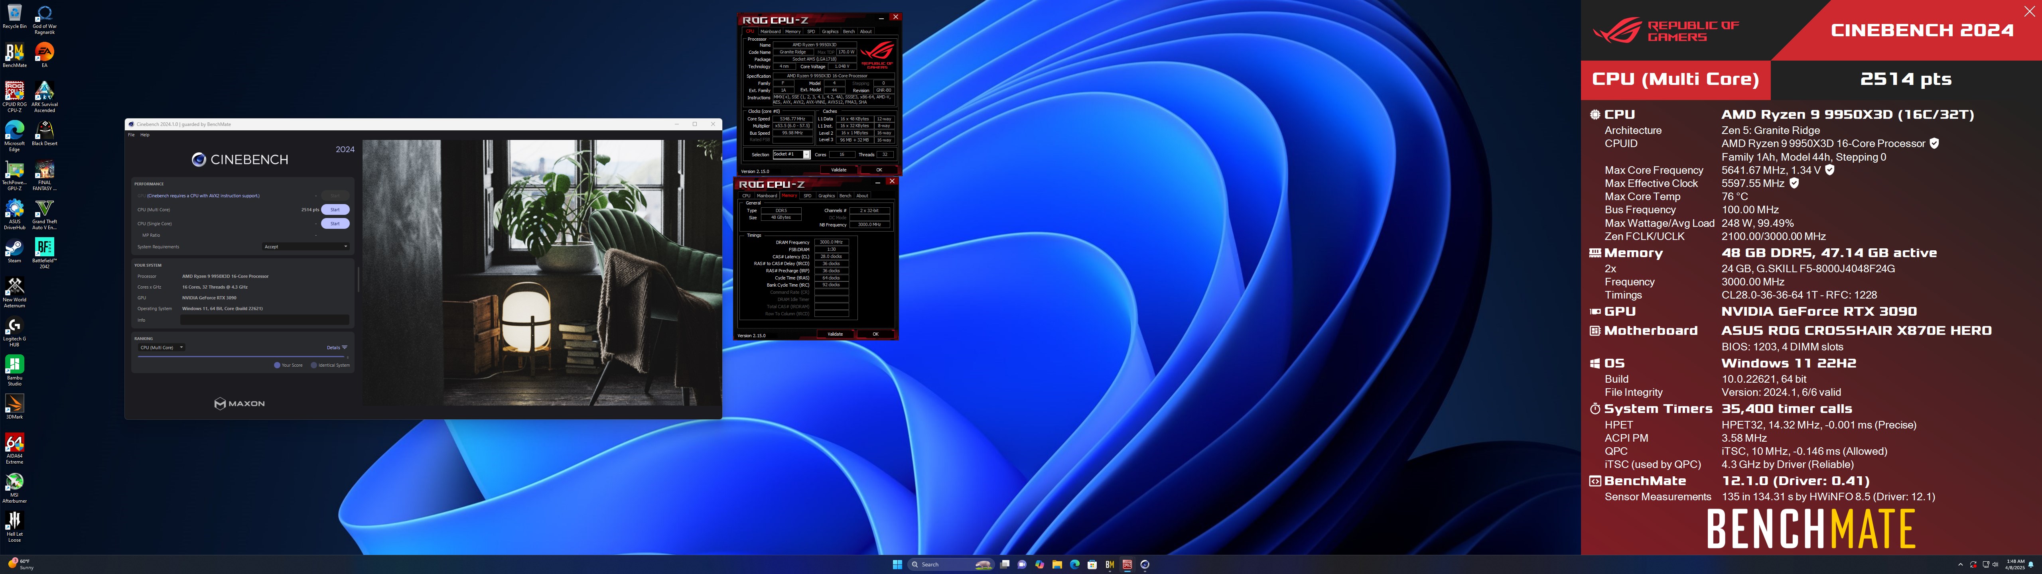Click the Cinebench left panel scrollbar
2042x574 pixels.
358,279
